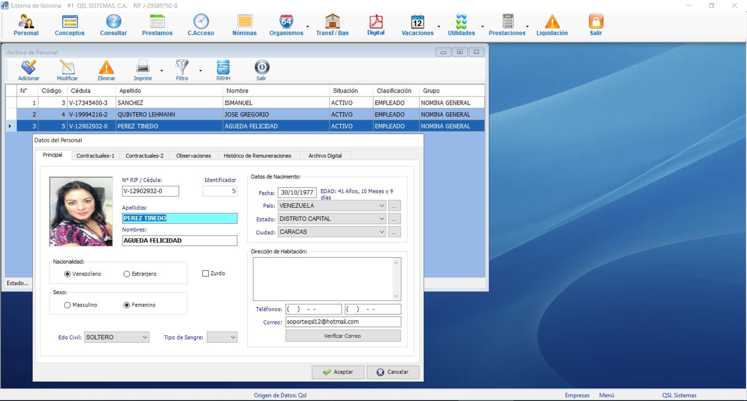The image size is (747, 401).
Task: Click the Organismos toolbar icon
Action: click(286, 25)
